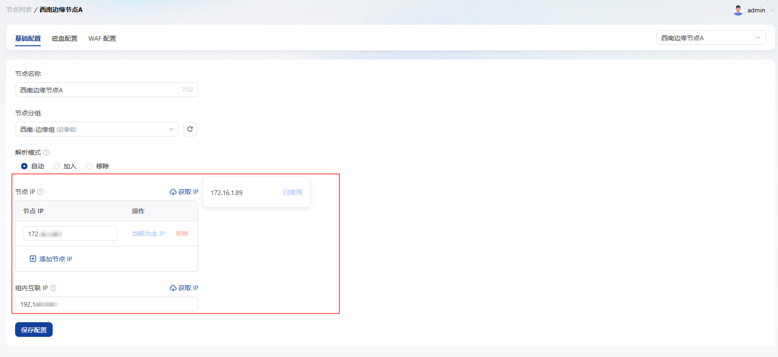The height and width of the screenshot is (357, 778).
Task: Click plus icon for 添加节点 IP
Action: click(x=33, y=259)
